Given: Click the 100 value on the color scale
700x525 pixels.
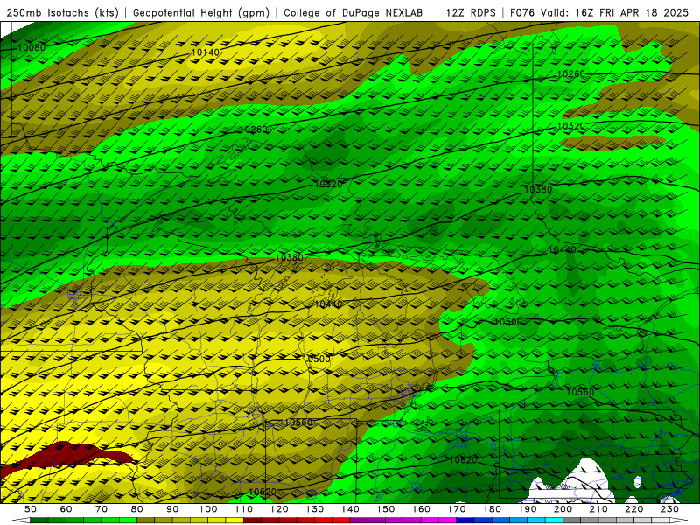Looking at the screenshot, I should [x=207, y=509].
